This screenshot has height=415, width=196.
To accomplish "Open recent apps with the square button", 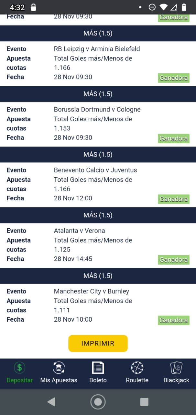I will click(144, 401).
